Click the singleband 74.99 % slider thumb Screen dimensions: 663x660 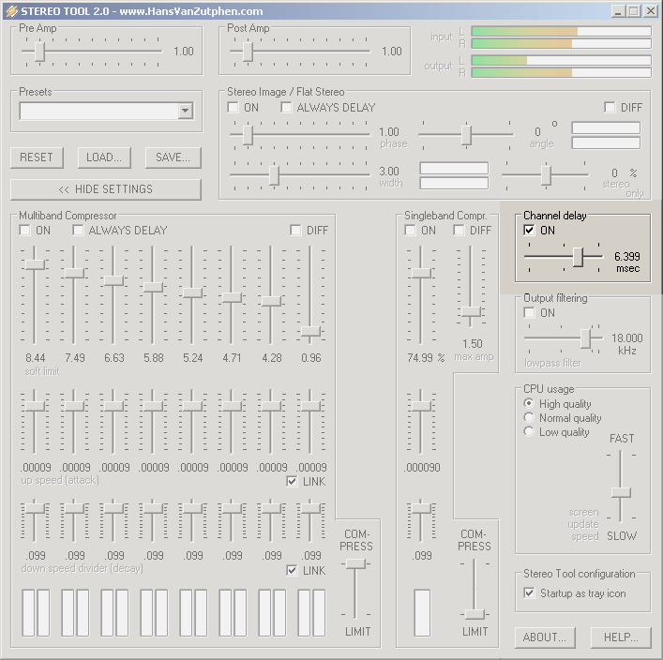[421, 273]
